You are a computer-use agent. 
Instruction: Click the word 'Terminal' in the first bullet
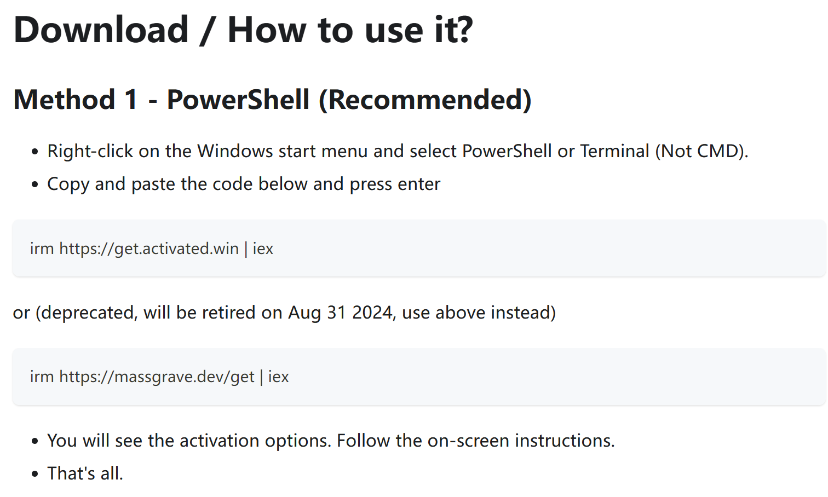614,151
